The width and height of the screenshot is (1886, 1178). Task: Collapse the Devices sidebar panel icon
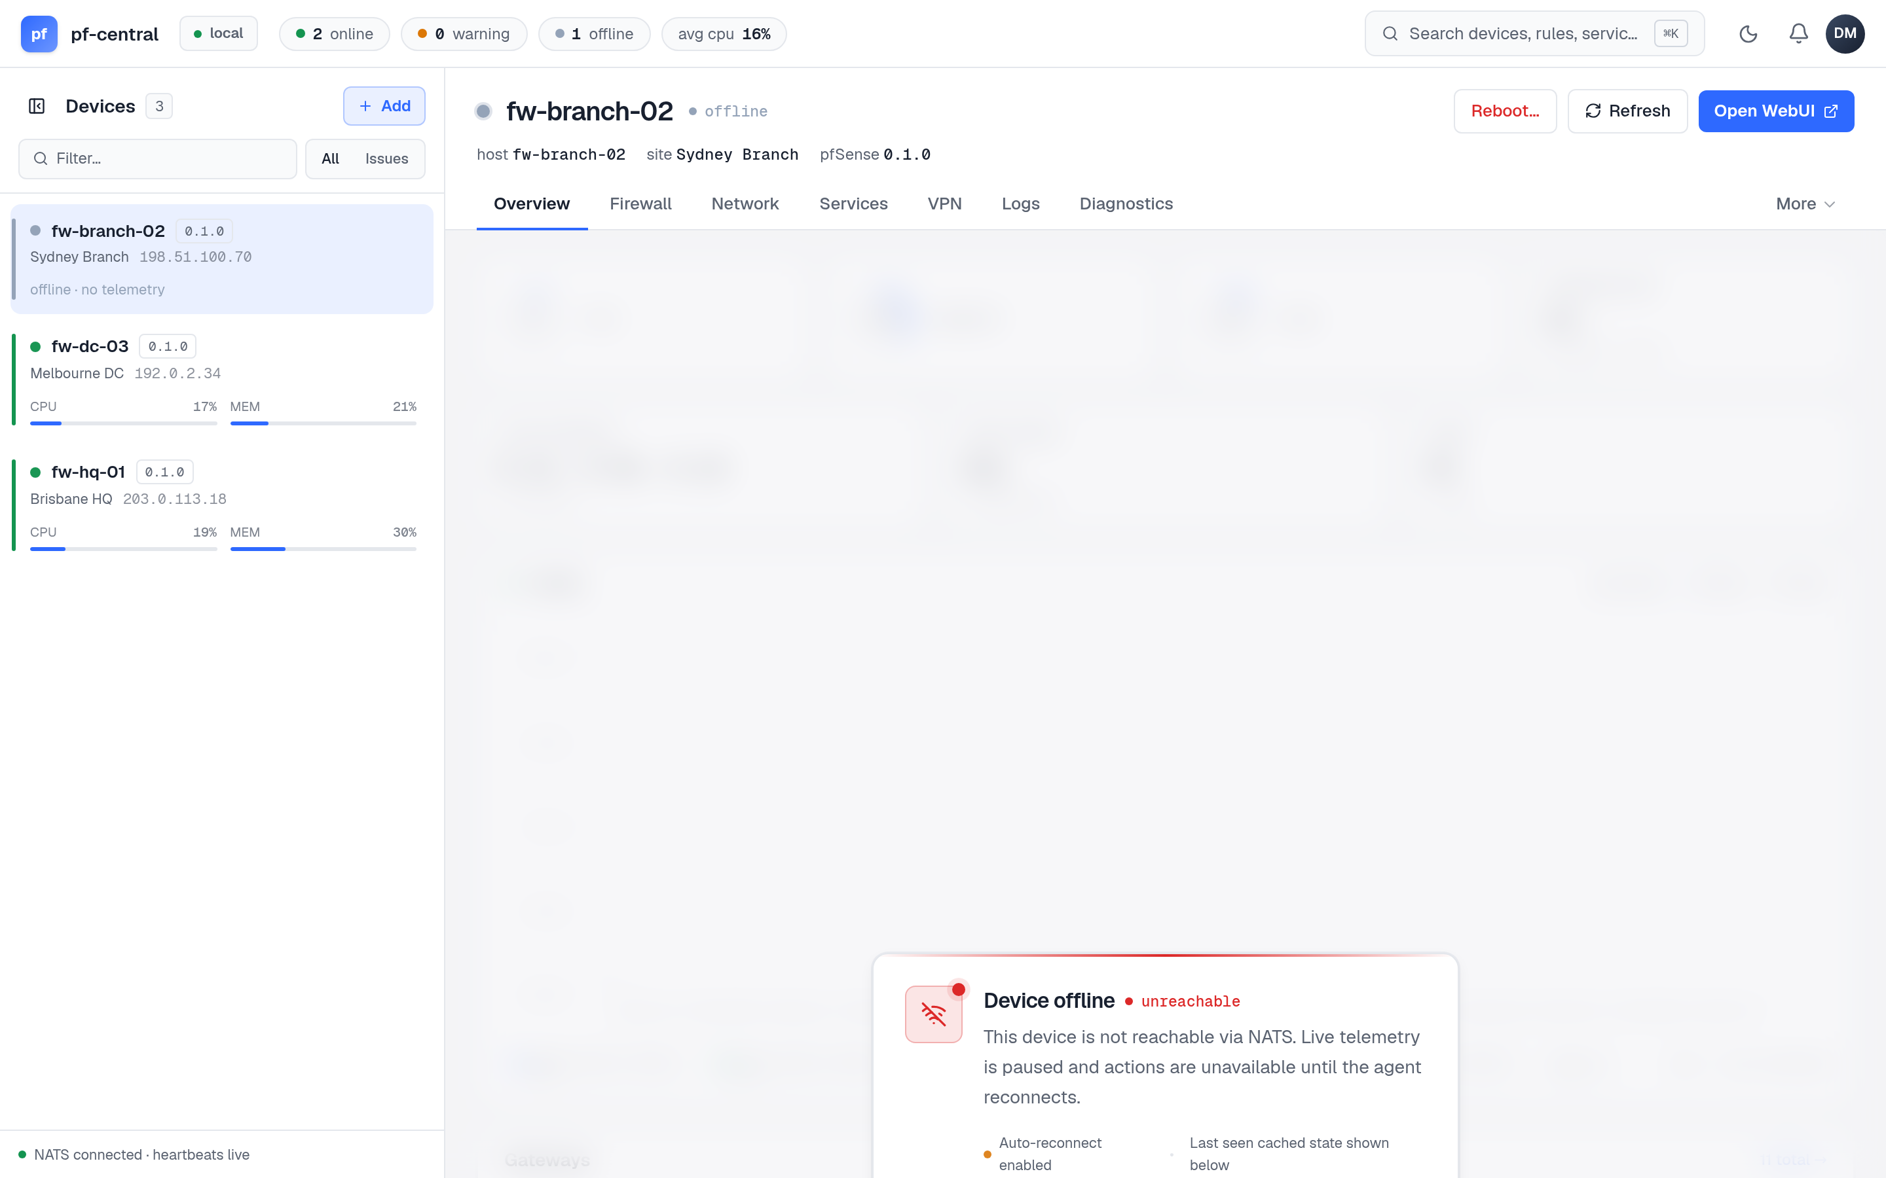(37, 106)
